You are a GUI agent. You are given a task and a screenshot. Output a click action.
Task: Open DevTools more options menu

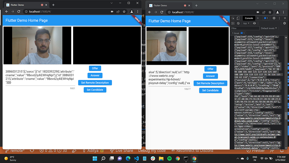point(279,18)
